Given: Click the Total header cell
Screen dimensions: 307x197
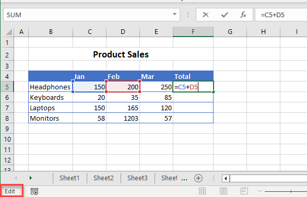Looking at the screenshot, I should point(193,76).
